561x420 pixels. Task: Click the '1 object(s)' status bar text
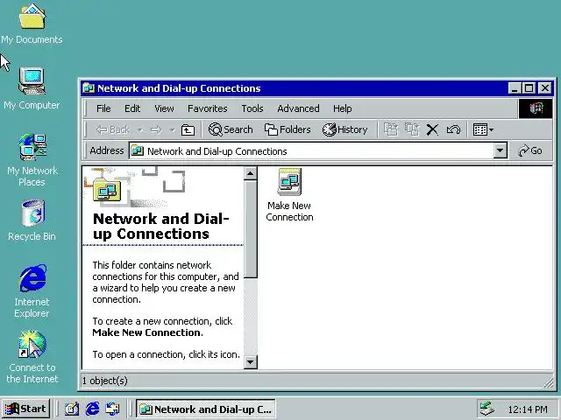tap(105, 381)
